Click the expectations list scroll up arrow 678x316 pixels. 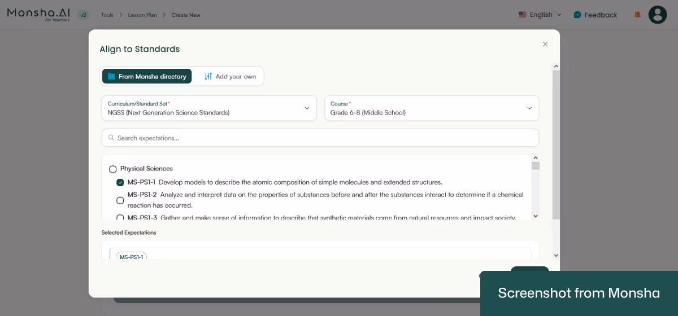coord(535,158)
